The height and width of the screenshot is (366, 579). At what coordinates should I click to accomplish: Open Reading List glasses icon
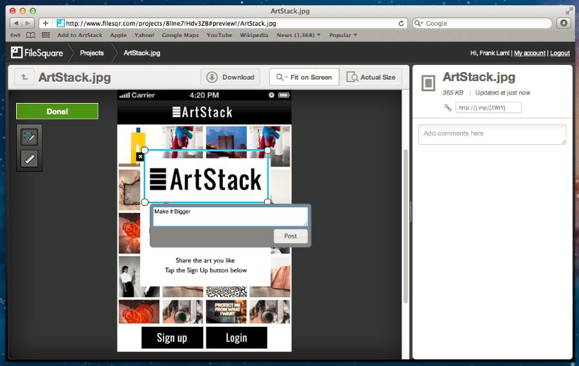click(15, 35)
